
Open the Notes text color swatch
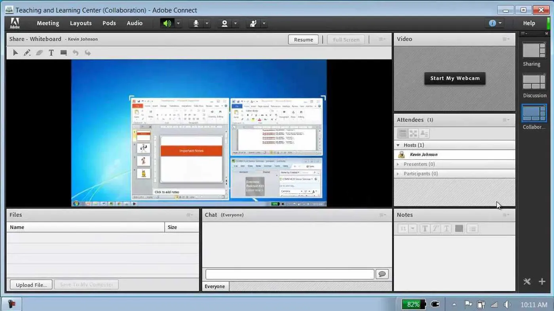(x=459, y=229)
